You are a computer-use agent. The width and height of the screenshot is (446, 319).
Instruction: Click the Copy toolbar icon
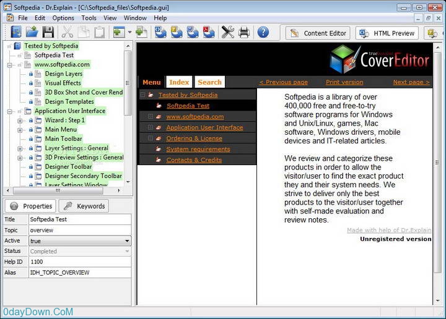[84, 32]
